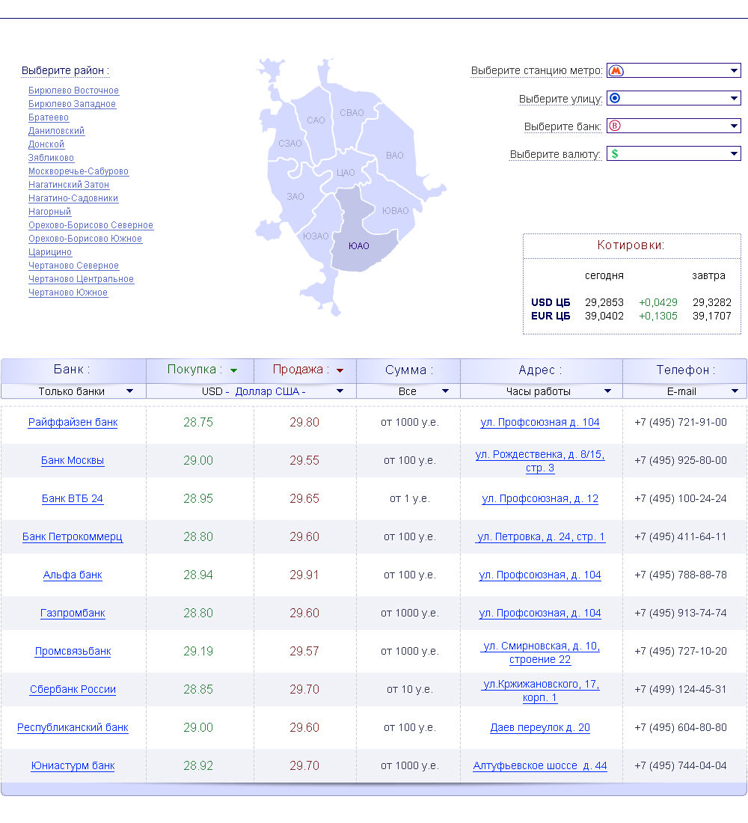Choose the СВАО district on map

tap(352, 113)
